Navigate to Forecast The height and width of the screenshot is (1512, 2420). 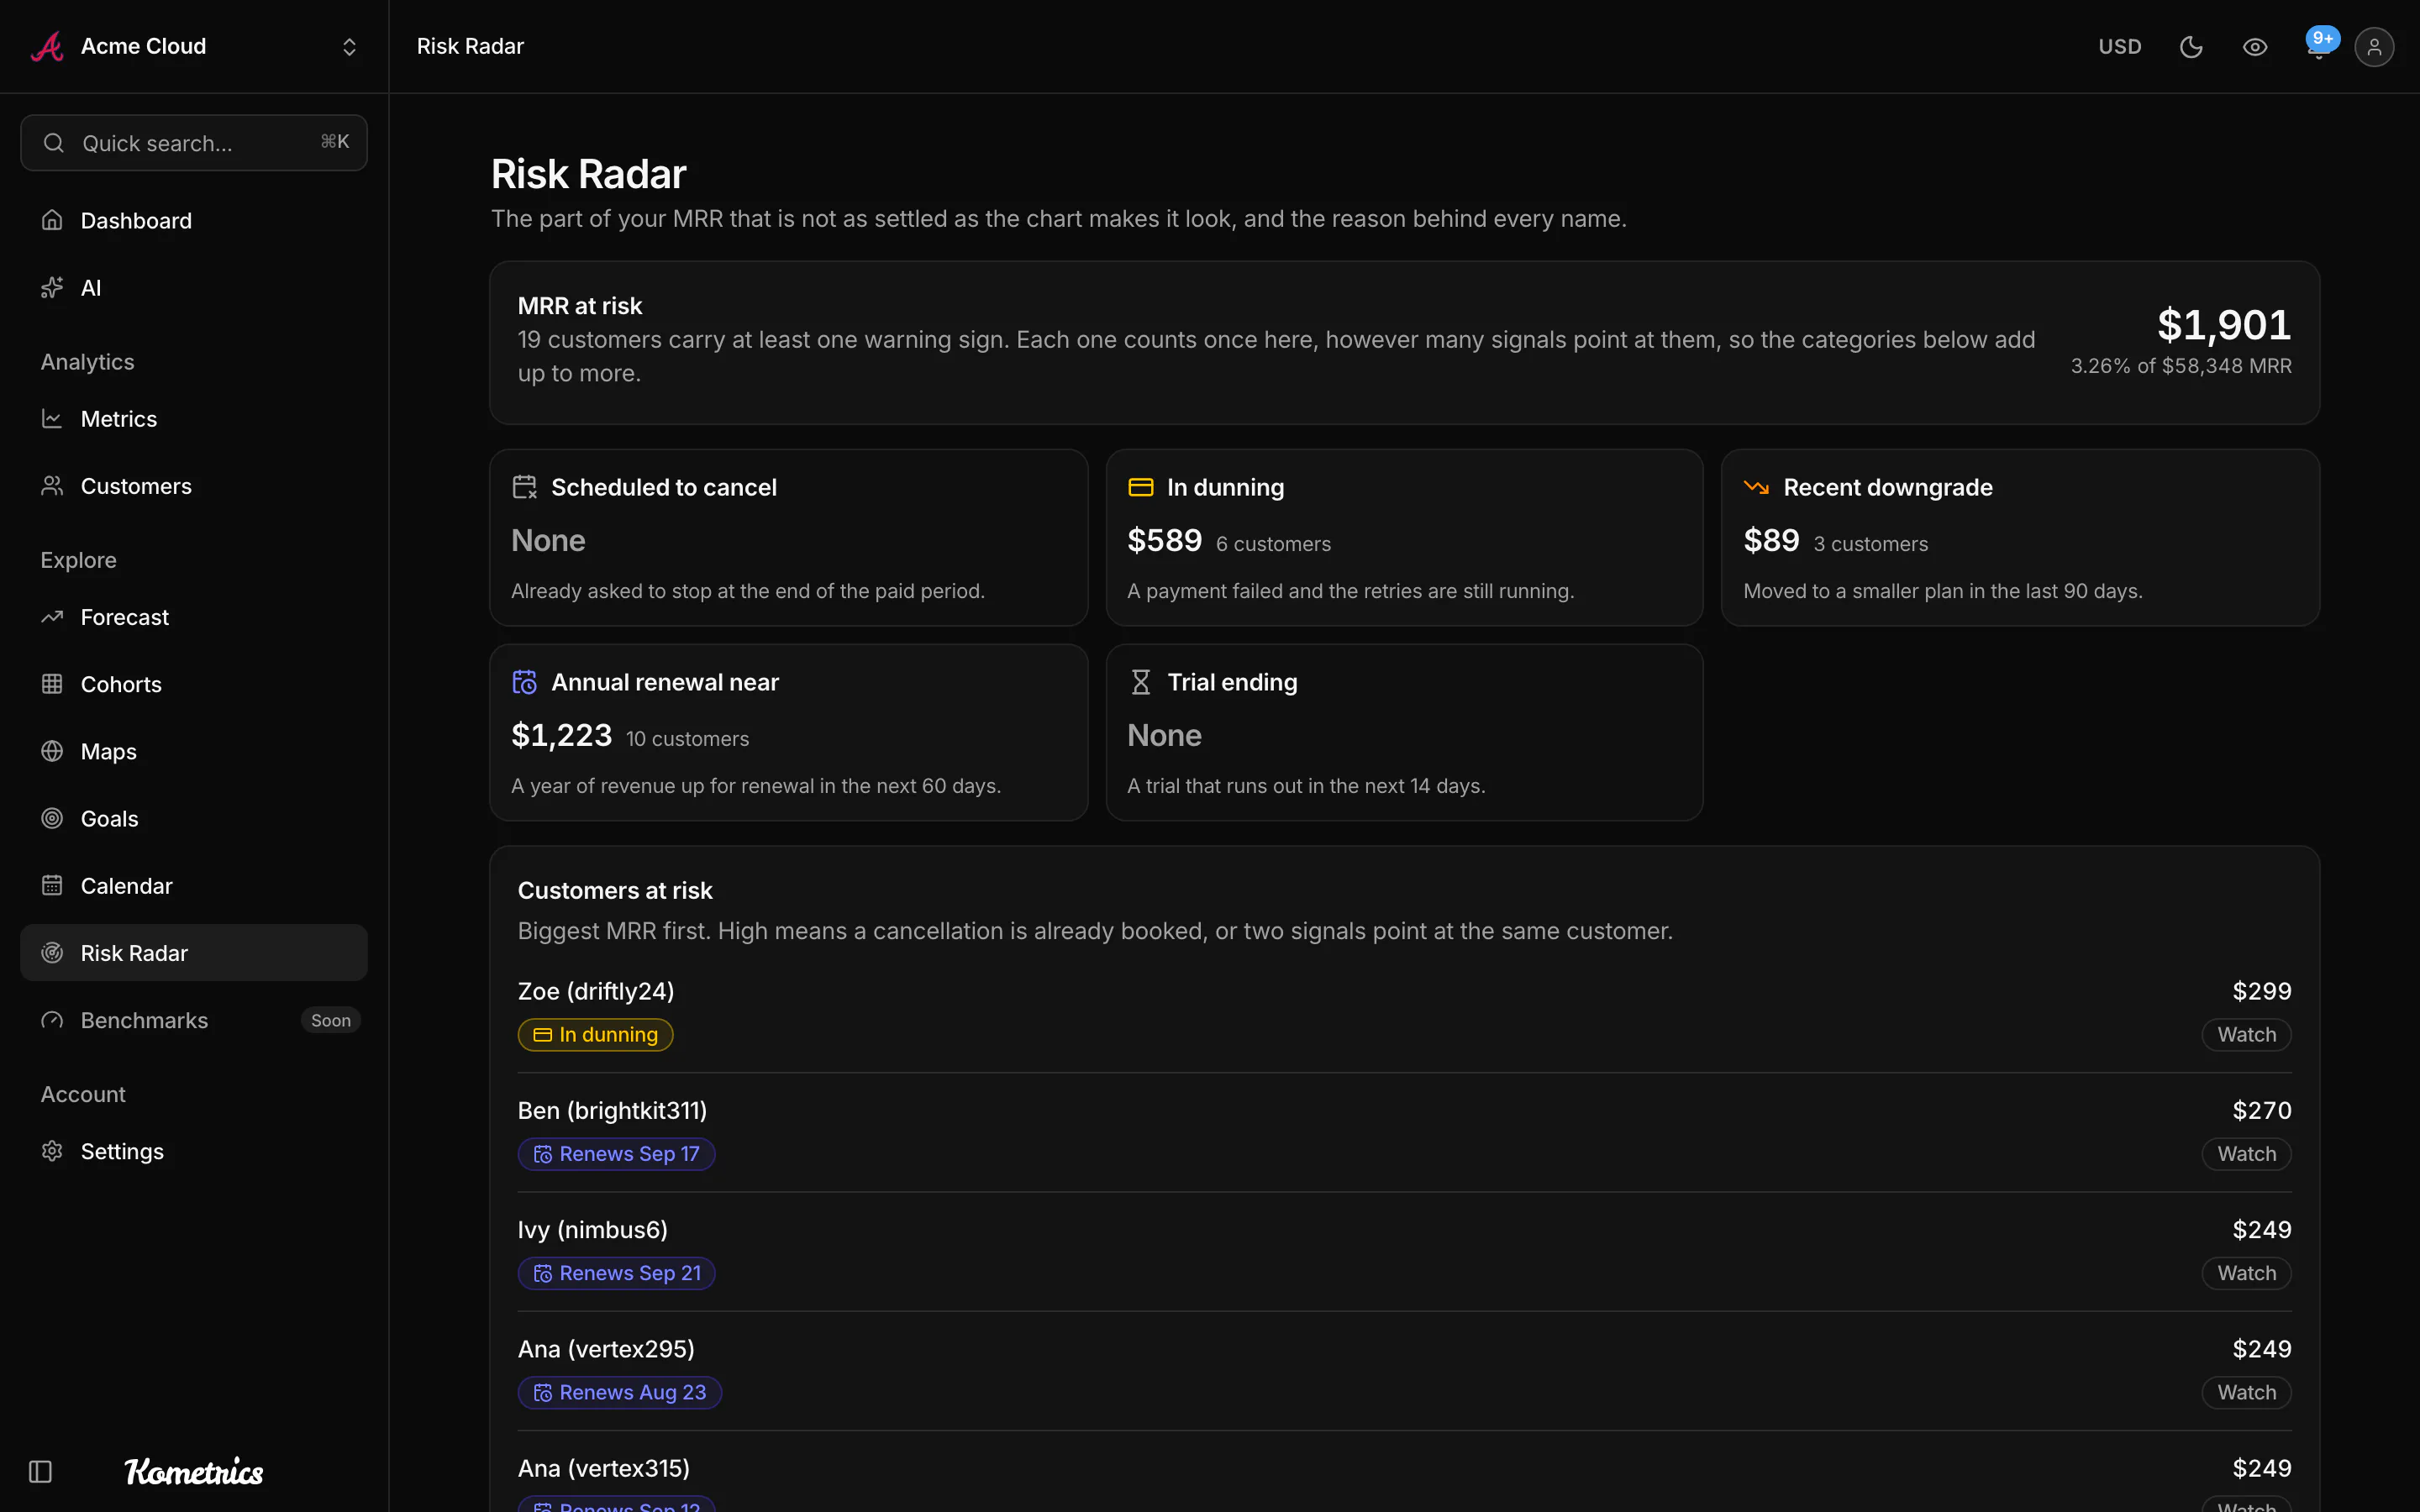click(x=194, y=617)
